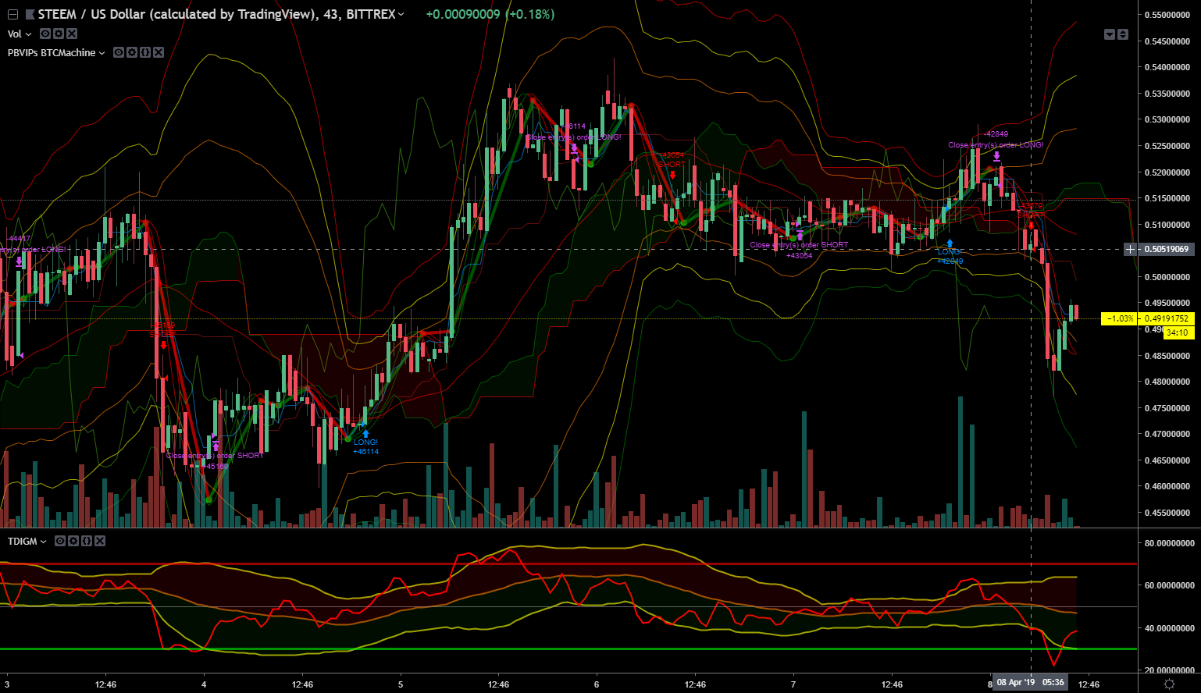Click the yellow current price label 0.49191752
1201x693 pixels.
1167,318
